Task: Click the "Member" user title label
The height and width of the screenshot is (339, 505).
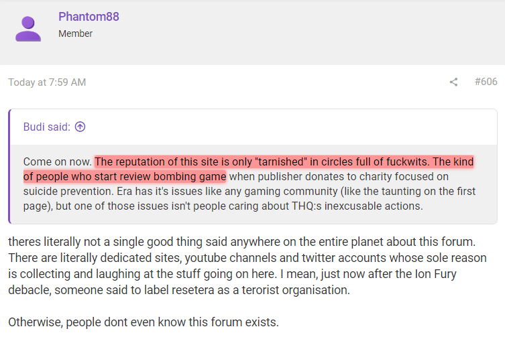Action: click(75, 33)
